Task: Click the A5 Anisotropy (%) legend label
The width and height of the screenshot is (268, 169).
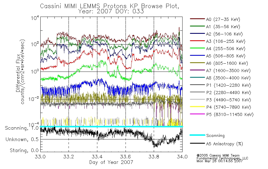Action: (225, 144)
